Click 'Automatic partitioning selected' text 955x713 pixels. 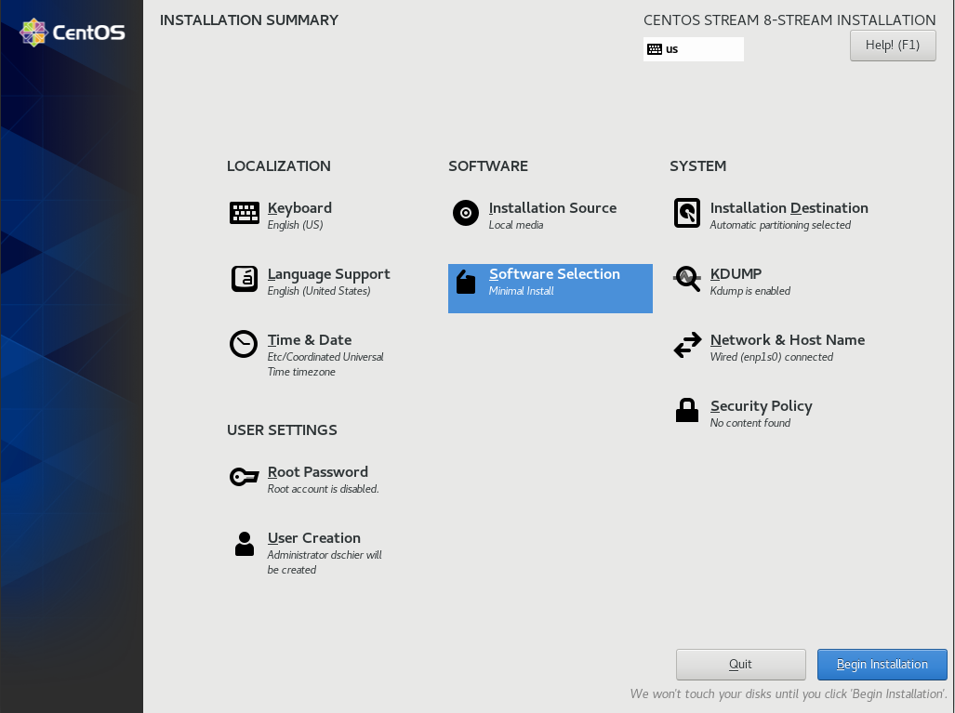click(x=780, y=225)
